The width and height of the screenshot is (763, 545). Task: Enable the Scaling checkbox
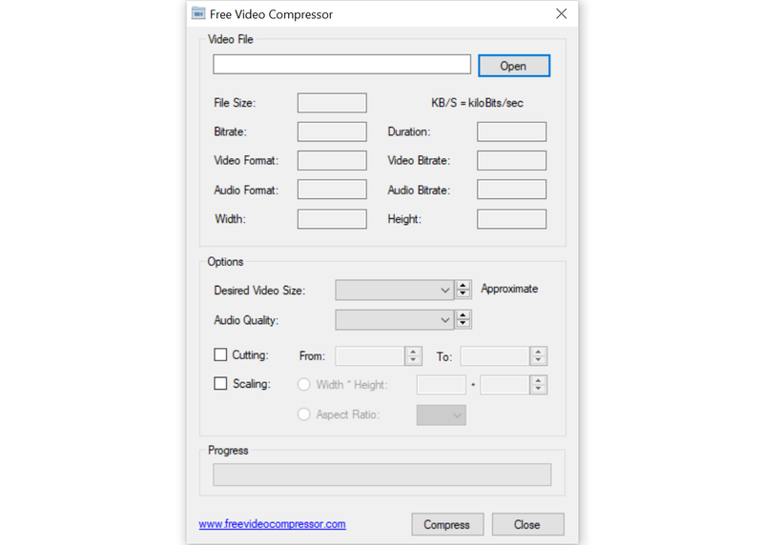[x=220, y=384]
